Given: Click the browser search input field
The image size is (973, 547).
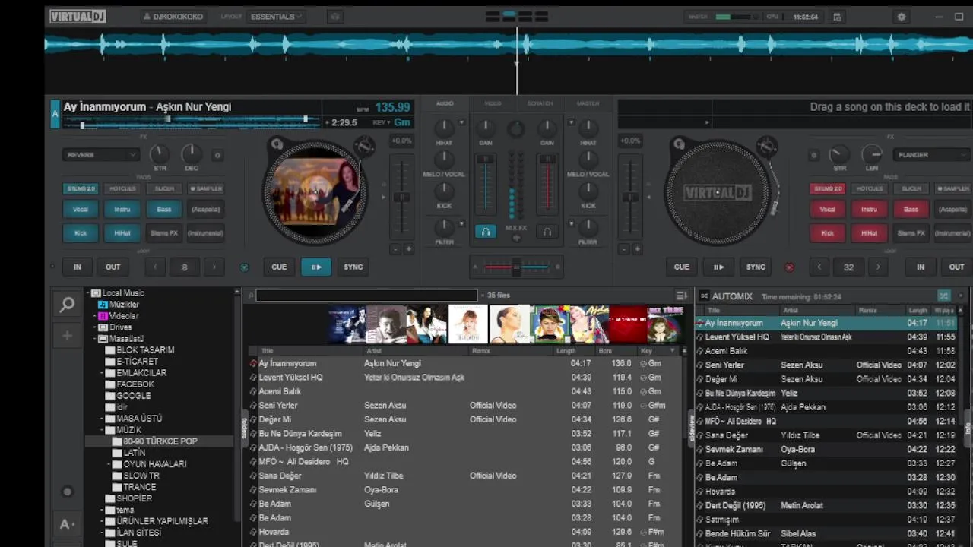Looking at the screenshot, I should (366, 296).
